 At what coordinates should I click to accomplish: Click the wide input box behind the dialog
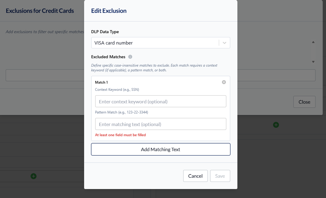[45, 75]
